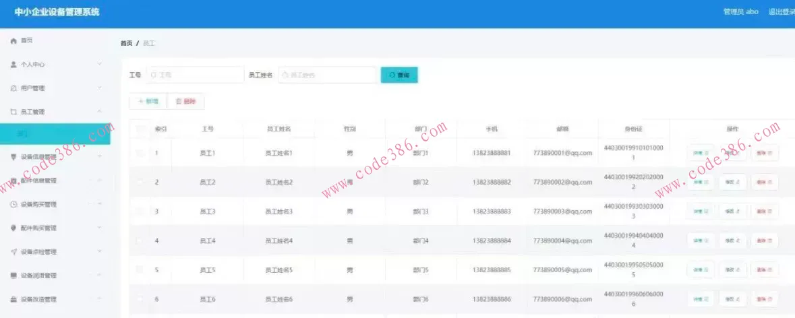The image size is (795, 318).
Task: Expand the 设备改造管理 chevron
Action: tap(100, 298)
